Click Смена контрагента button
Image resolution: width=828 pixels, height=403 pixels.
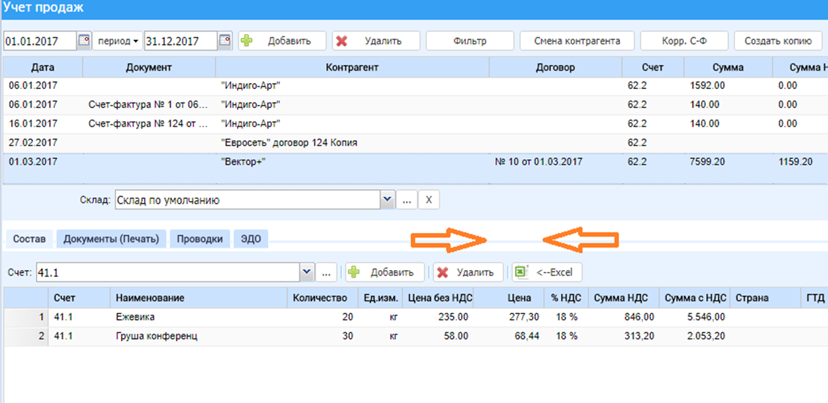point(577,41)
